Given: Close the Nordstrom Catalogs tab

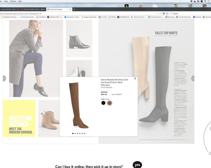Looking at the screenshot, I should pyautogui.click(x=70, y=9).
